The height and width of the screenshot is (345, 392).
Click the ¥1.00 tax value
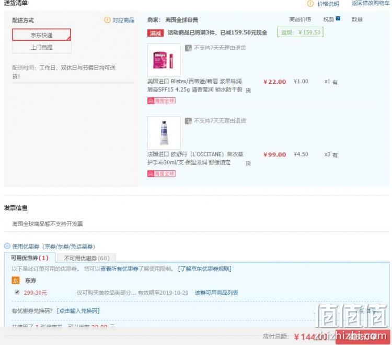pos(301,81)
